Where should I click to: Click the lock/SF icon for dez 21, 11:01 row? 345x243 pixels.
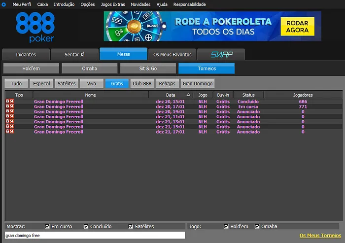10,116
